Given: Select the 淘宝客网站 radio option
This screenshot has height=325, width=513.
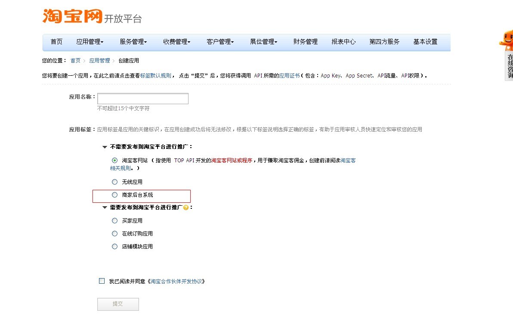Looking at the screenshot, I should (x=114, y=161).
